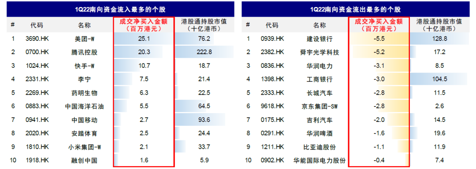Select stock code 0836.HK
This screenshot has height=169, width=476.
click(x=272, y=66)
